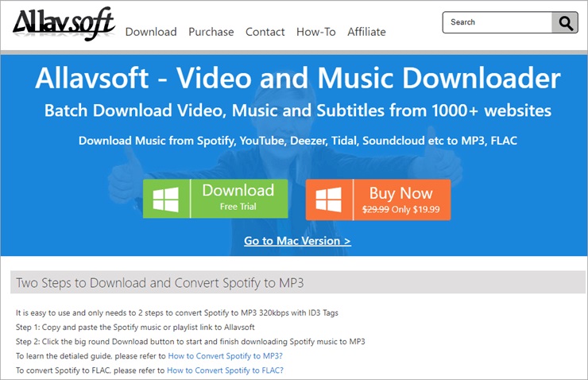588x380 pixels.
Task: Click Windows logo on orange Buy Now button
Action: (x=329, y=200)
